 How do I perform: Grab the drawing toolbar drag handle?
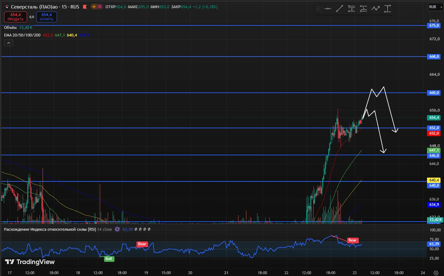(x=318, y=9)
